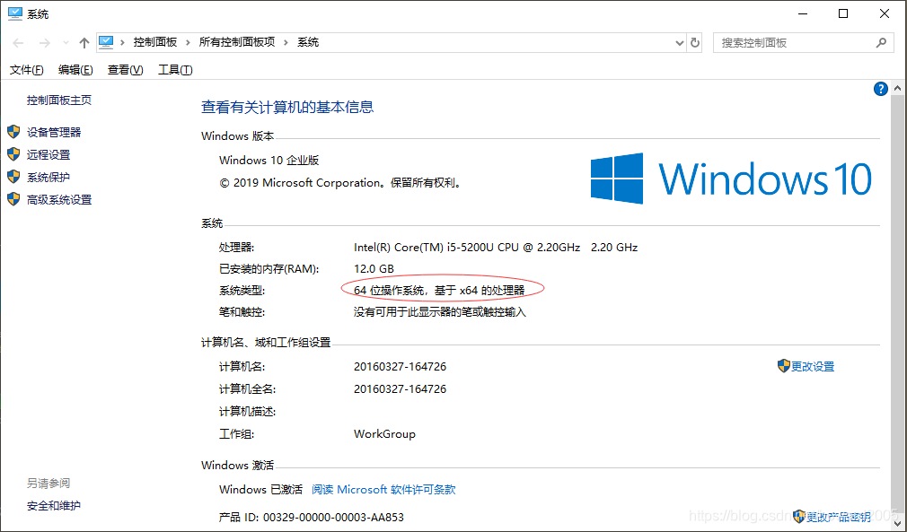This screenshot has height=532, width=907.
Task: Click 更改产品密钥 link
Action: pos(839,517)
